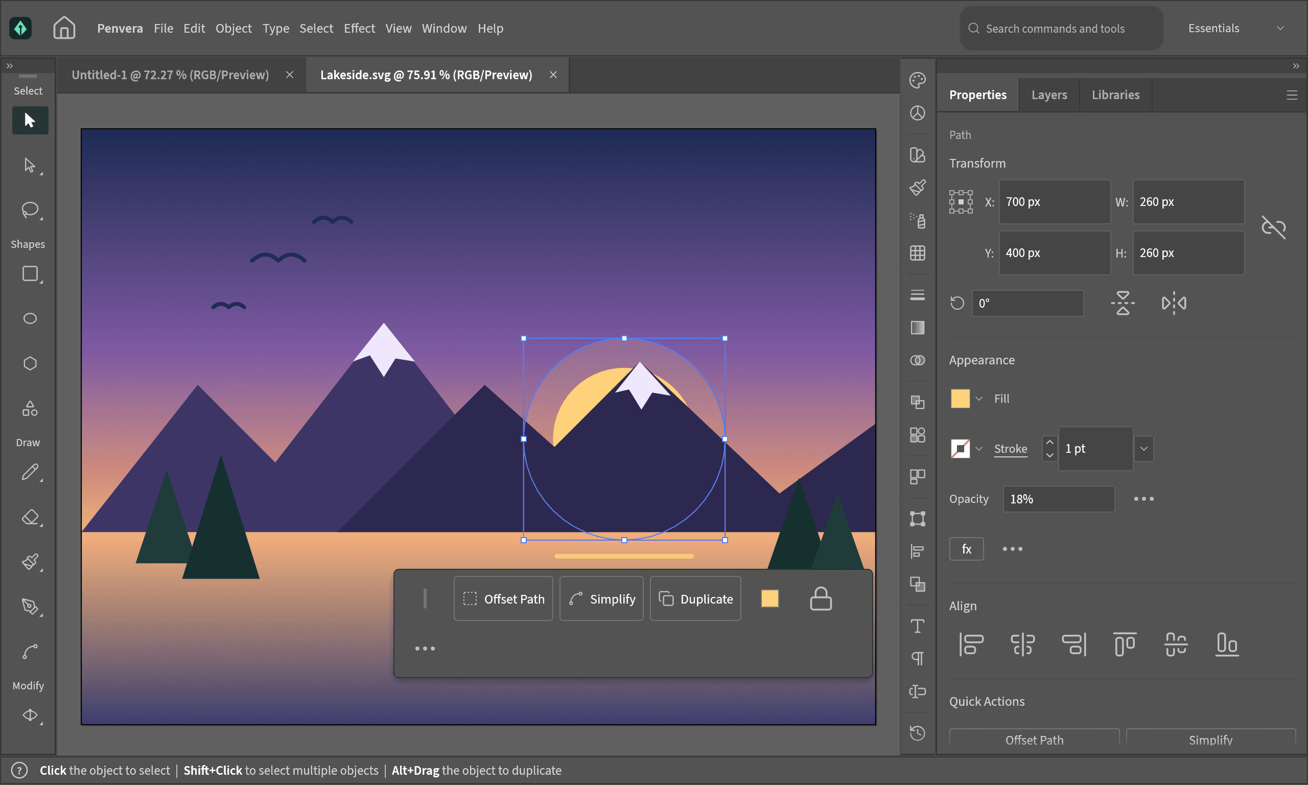1308x785 pixels.
Task: Switch to the Layers tab
Action: pyautogui.click(x=1049, y=95)
